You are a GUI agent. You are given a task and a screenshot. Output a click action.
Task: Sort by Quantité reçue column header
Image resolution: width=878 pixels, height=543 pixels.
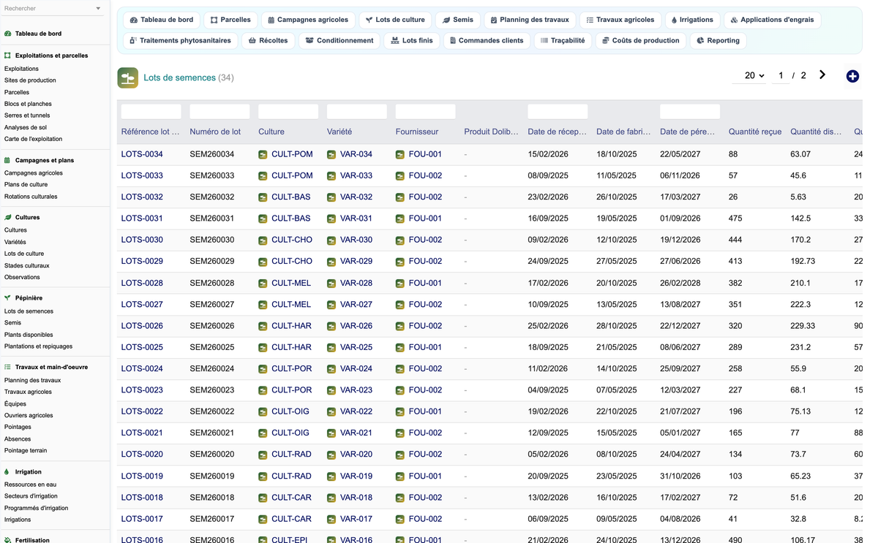[755, 132]
